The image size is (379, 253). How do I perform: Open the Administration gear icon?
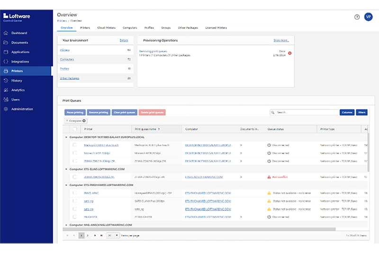pyautogui.click(x=6, y=109)
